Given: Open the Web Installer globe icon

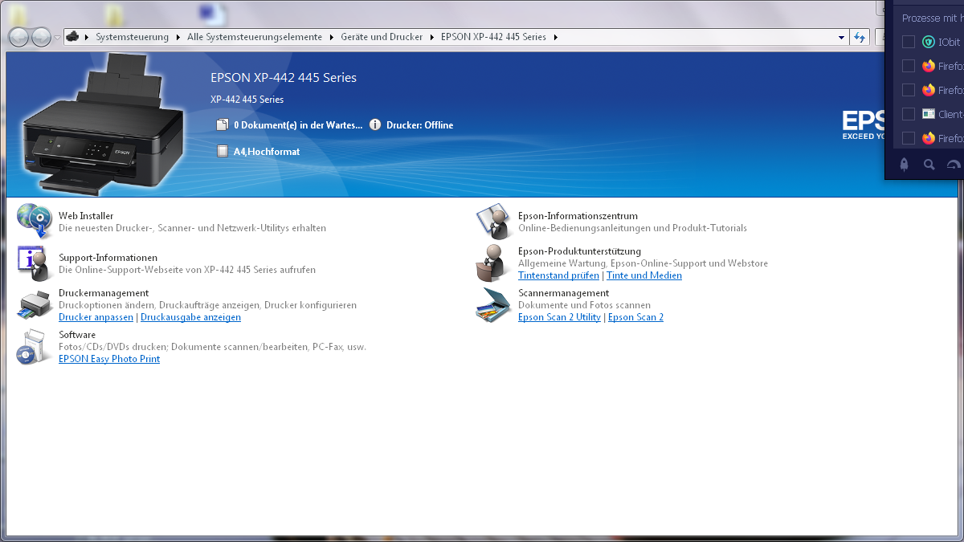Looking at the screenshot, I should [x=34, y=221].
